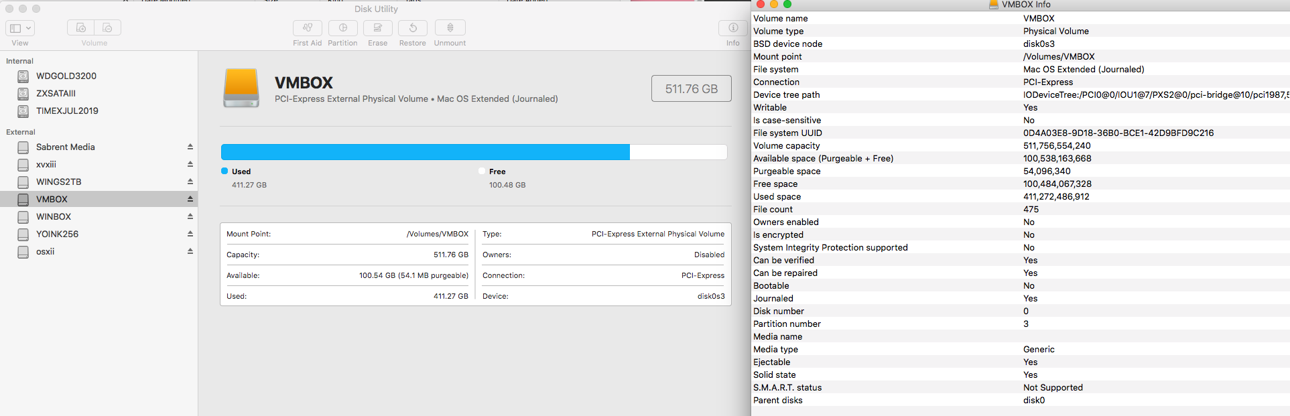1290x416 pixels.
Task: Click the Restore toolbar icon
Action: [413, 28]
